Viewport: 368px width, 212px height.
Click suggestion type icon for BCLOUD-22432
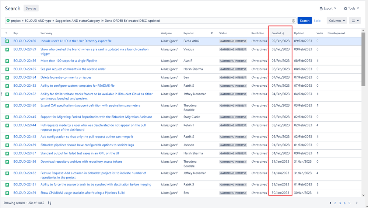tap(7, 173)
